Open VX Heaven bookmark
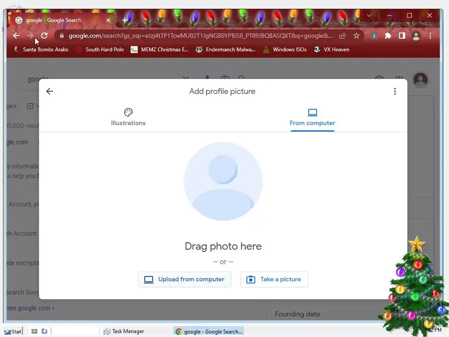 [x=331, y=49]
